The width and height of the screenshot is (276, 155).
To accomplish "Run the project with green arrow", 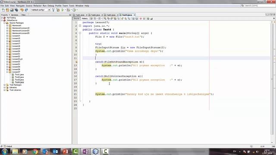I will coord(63,10).
